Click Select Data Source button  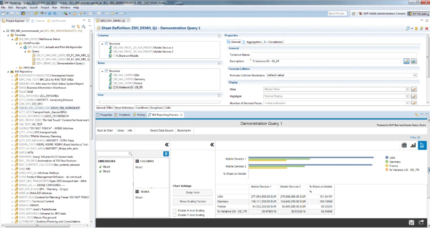pos(162,131)
